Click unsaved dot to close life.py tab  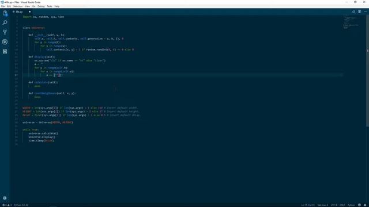click(29, 11)
